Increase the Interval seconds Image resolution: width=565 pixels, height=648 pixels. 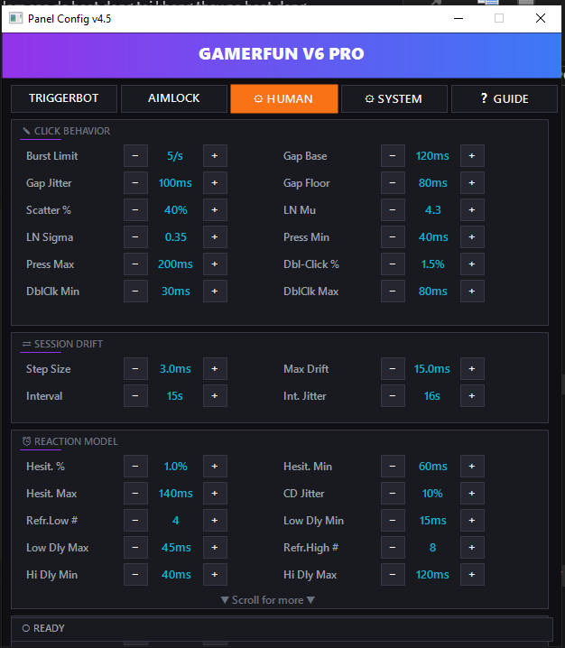215,396
